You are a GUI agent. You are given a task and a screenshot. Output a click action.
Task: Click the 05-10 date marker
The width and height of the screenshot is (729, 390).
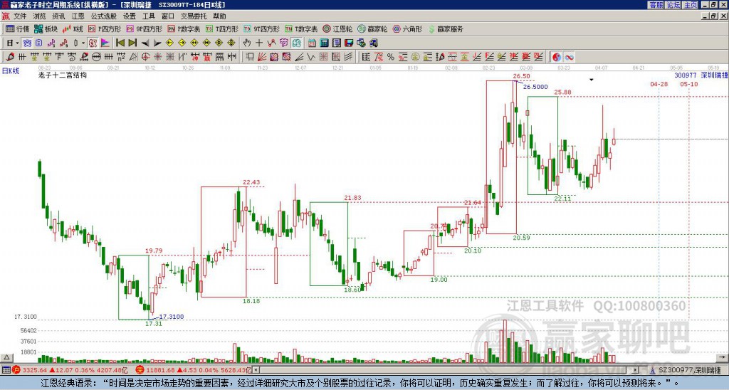click(689, 84)
